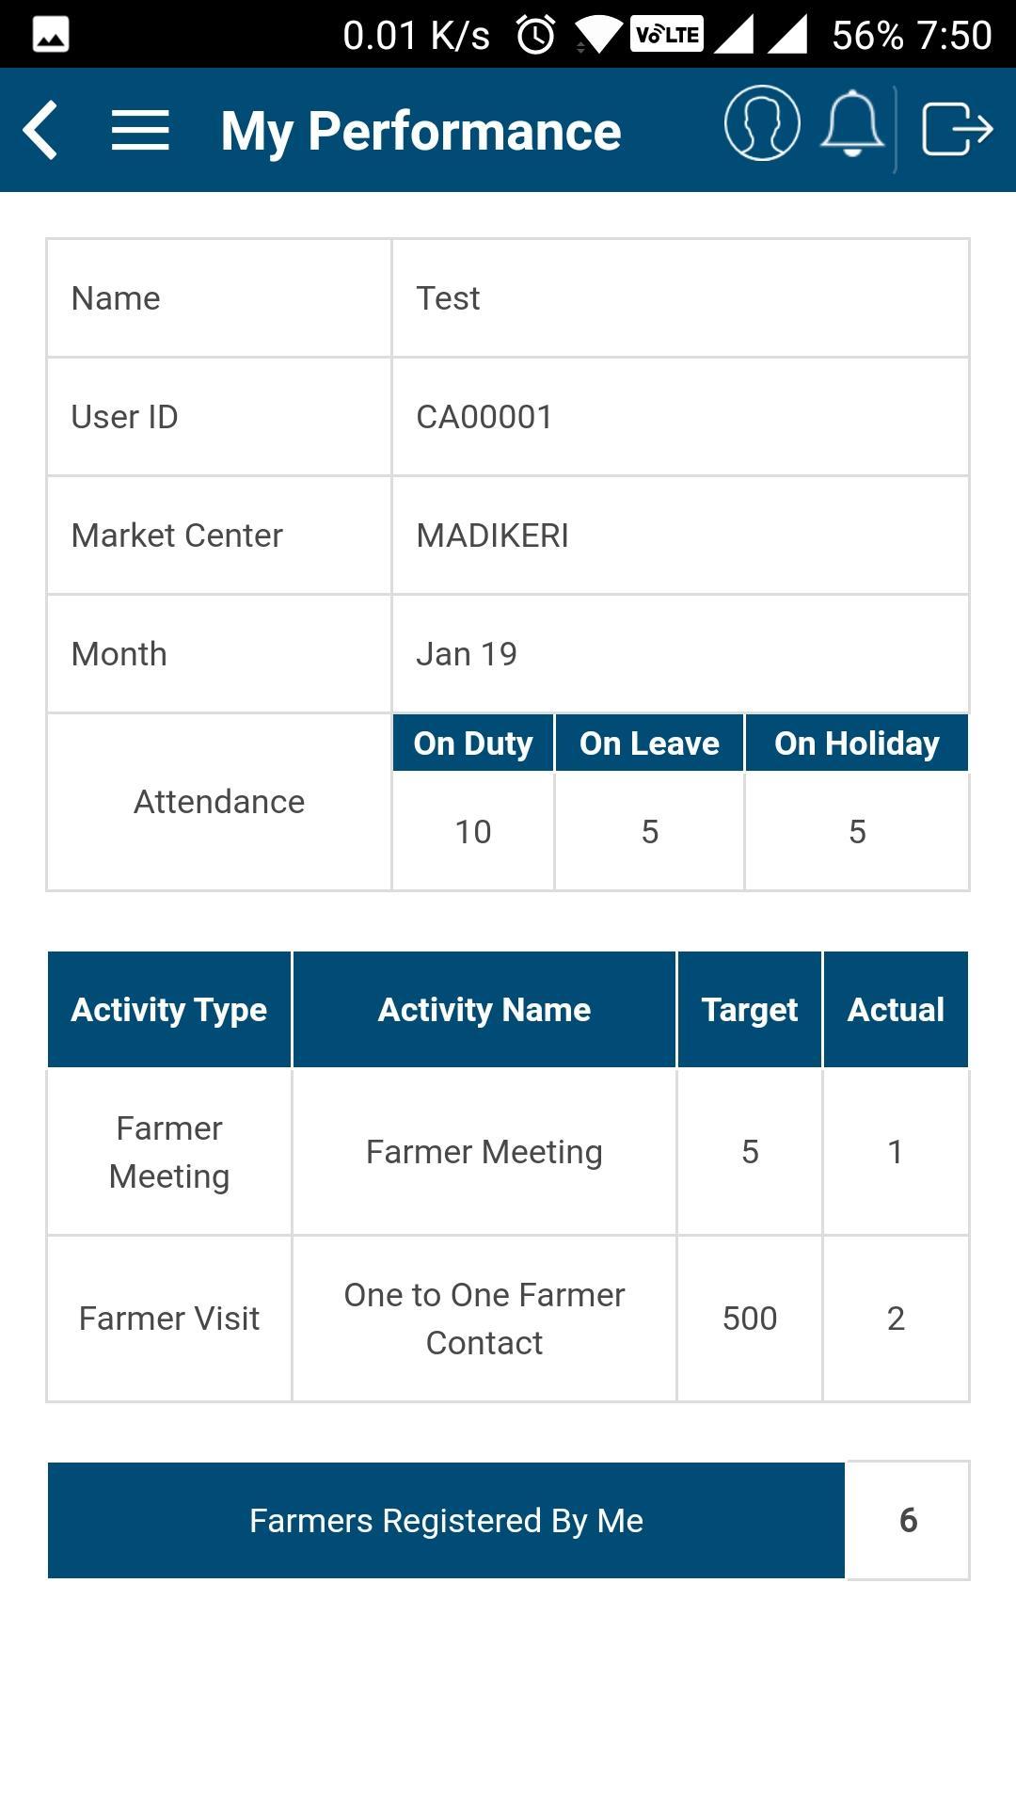This screenshot has width=1016, height=1807.
Task: Tap the On Holiday column header
Action: point(856,744)
